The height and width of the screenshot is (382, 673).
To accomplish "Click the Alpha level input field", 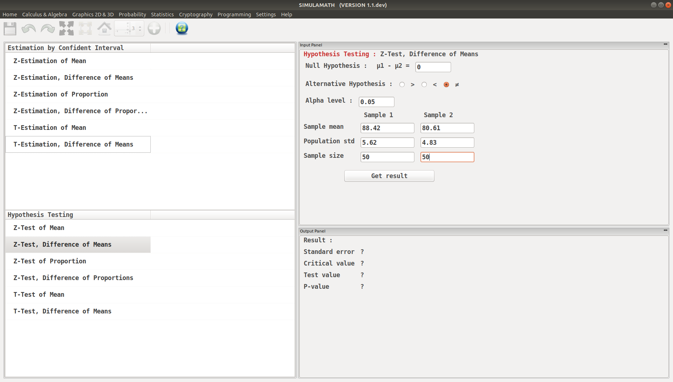I will tap(377, 102).
